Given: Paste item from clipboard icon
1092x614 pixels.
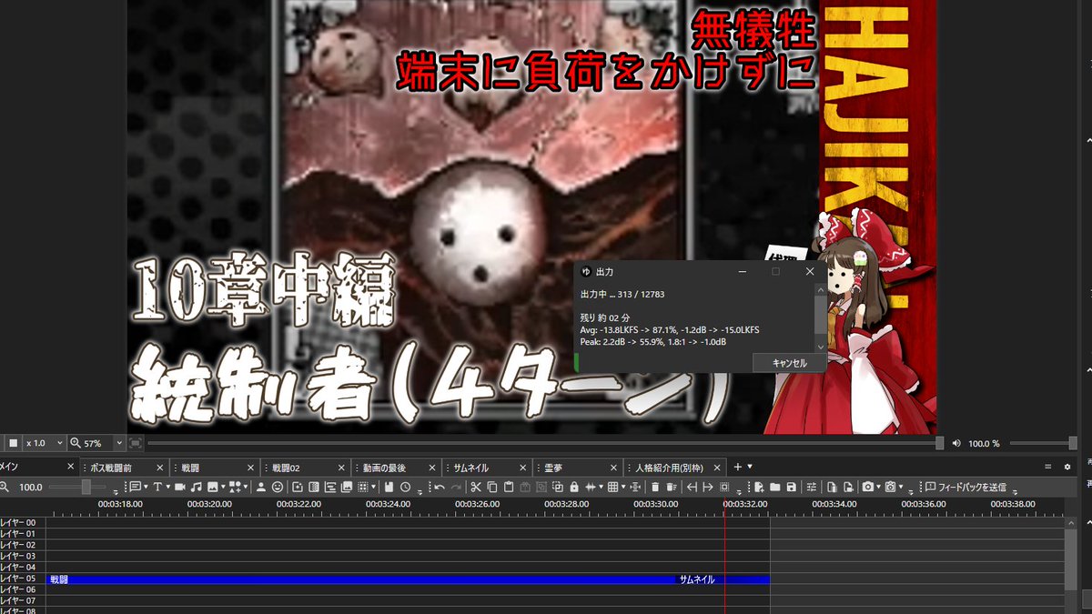Looking at the screenshot, I should tap(509, 487).
